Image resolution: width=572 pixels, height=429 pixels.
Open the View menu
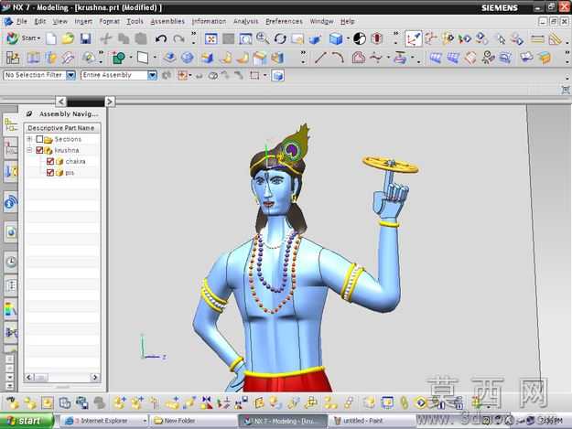tap(59, 22)
